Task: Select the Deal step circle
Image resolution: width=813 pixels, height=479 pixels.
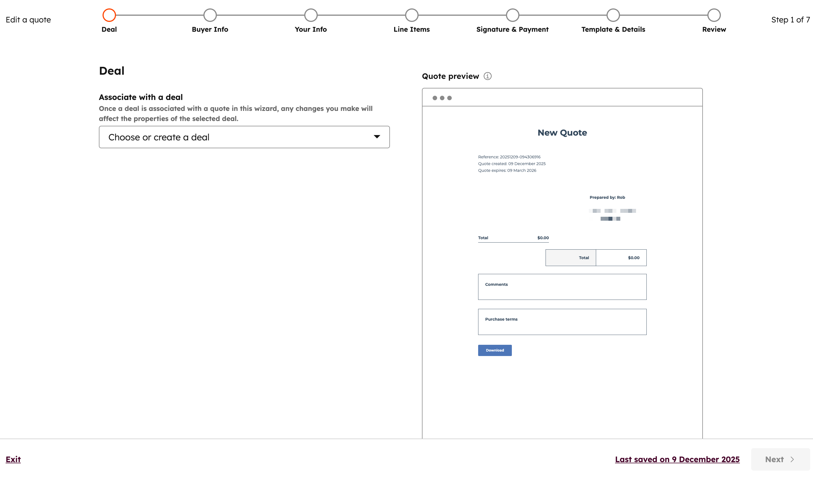Action: coord(109,15)
